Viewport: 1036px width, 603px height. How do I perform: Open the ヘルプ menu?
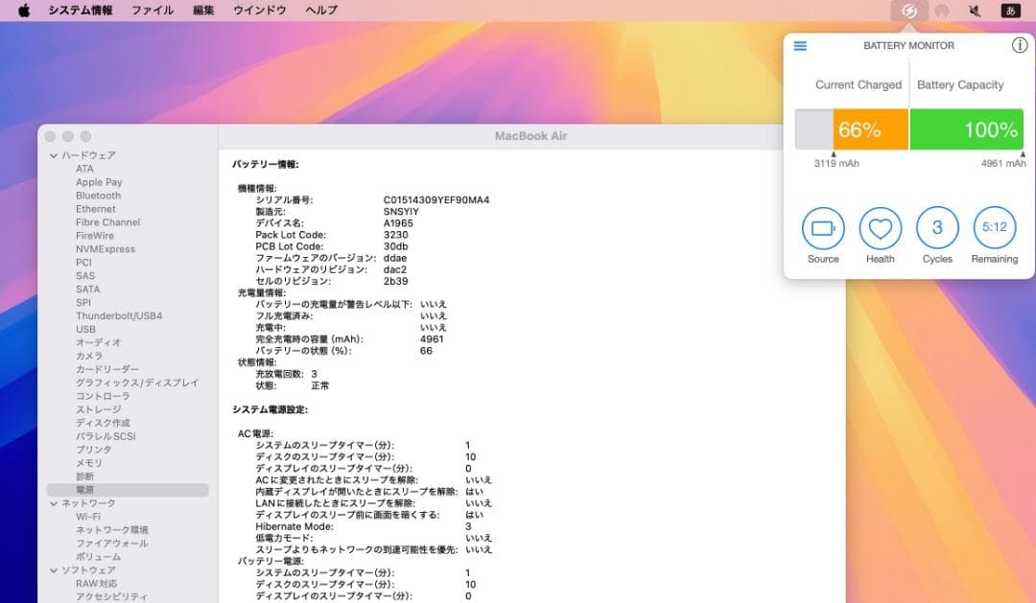pyautogui.click(x=320, y=11)
